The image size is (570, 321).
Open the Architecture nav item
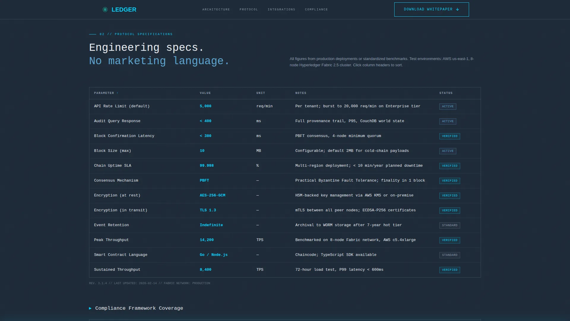216,10
